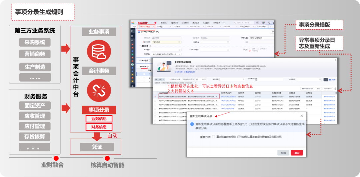Image resolution: width=360 pixels, height=177 pixels.
Task: Click the blue info icon in regenerate dialog
Action: [192, 124]
